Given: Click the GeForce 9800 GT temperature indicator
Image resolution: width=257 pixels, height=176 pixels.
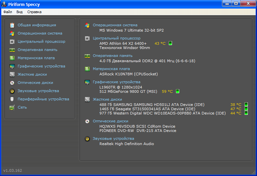Looking at the screenshot, I should (178, 91).
